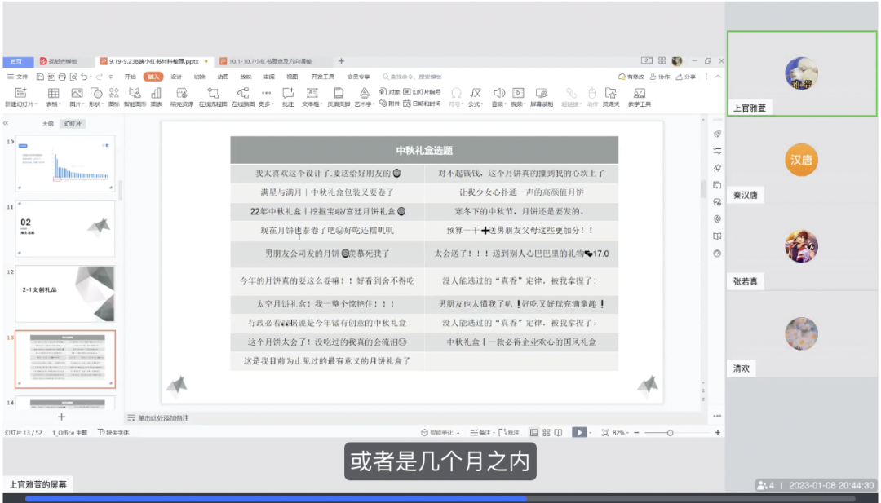Switch to 大纲 outline panel tab
The width and height of the screenshot is (881, 503).
point(48,123)
